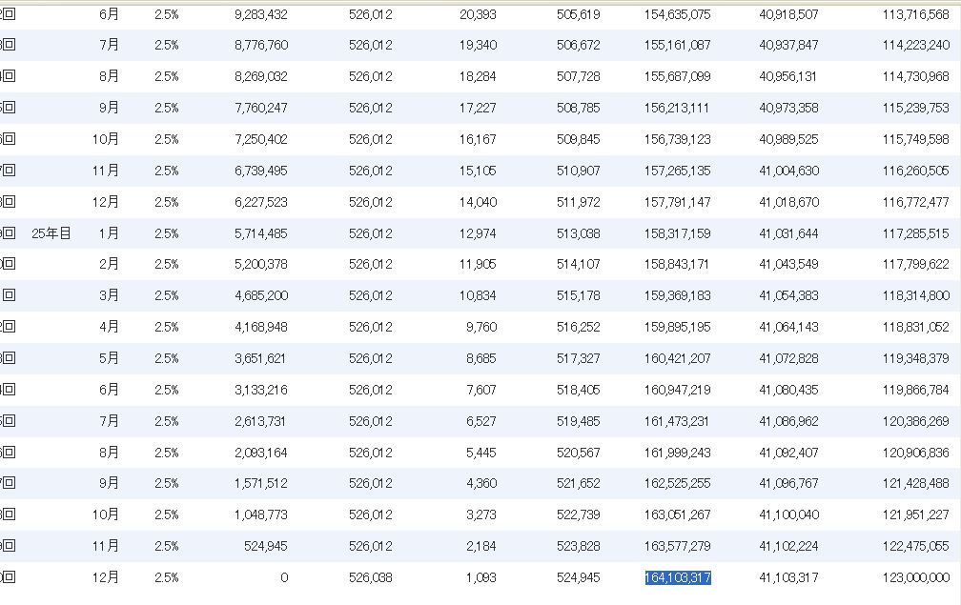Click the 25年目 year label cell

(51, 233)
